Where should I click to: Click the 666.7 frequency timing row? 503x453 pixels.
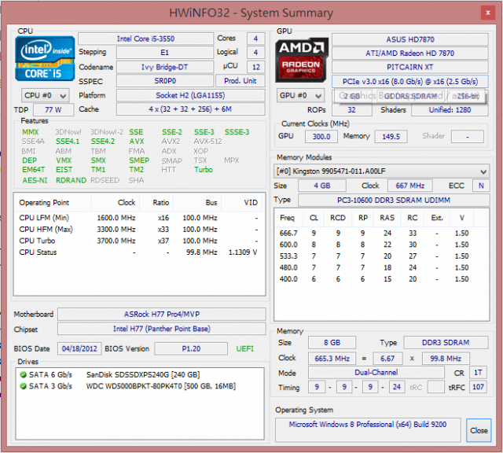tap(381, 233)
